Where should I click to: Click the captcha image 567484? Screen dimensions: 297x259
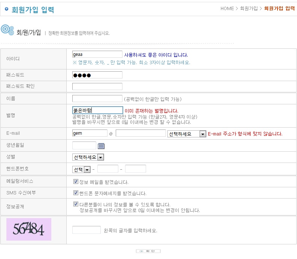point(29,229)
